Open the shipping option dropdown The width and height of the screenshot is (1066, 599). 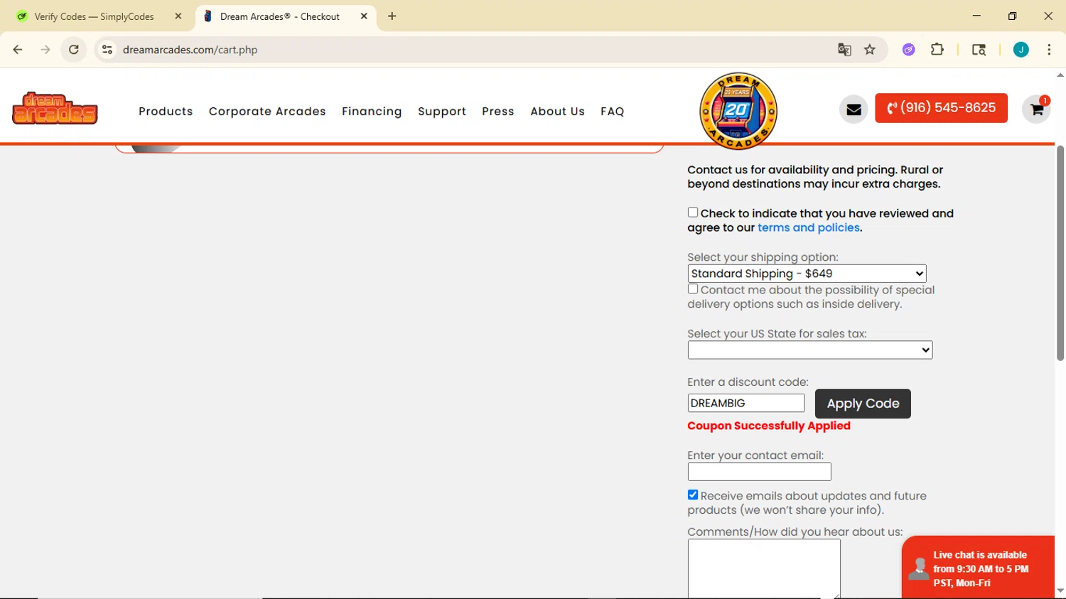[807, 274]
